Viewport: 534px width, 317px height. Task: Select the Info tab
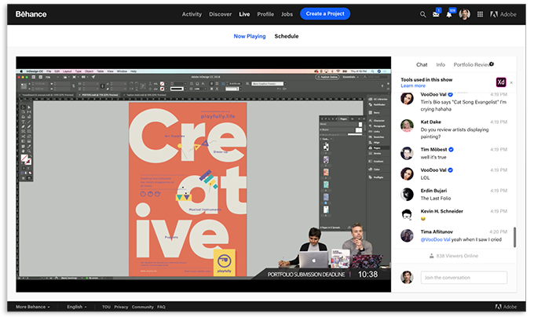[441, 64]
